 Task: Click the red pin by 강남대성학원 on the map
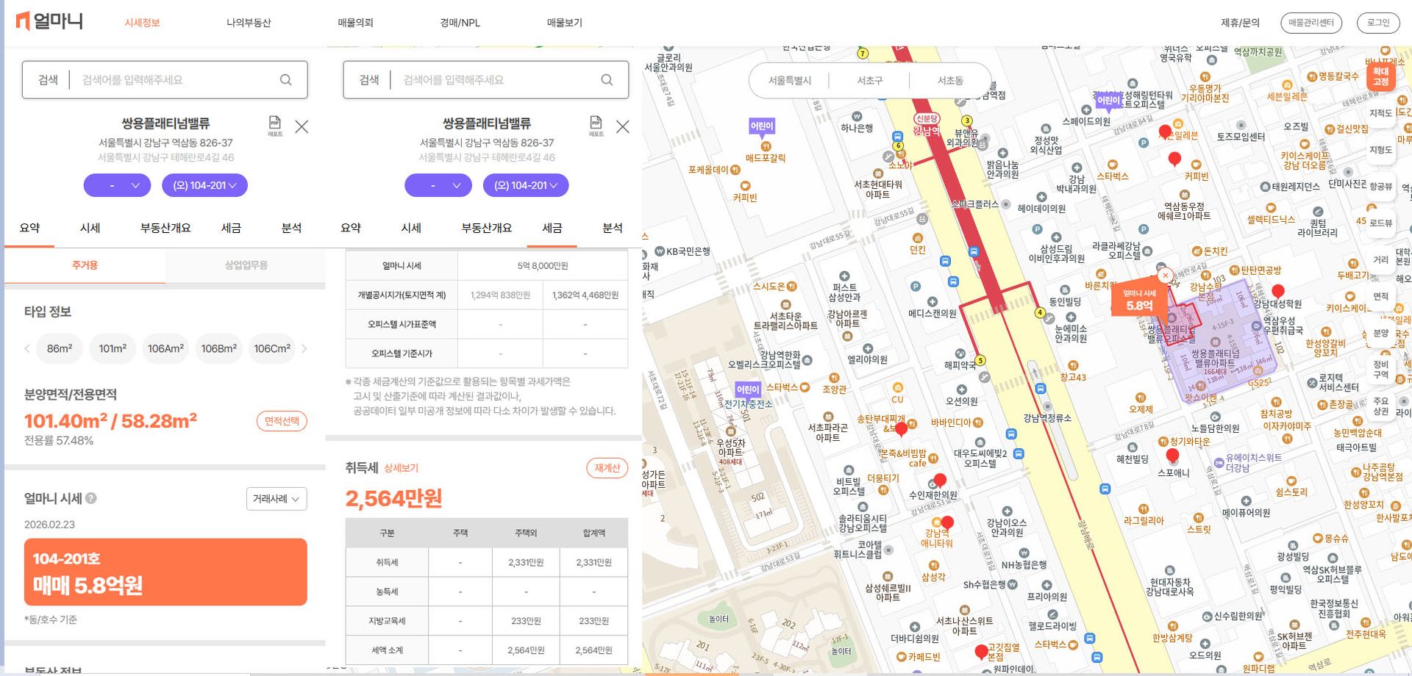(x=1278, y=291)
